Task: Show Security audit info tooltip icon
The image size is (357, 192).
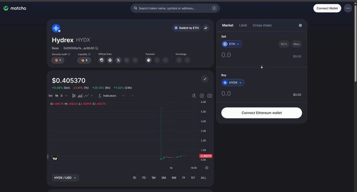Action: coord(69,54)
